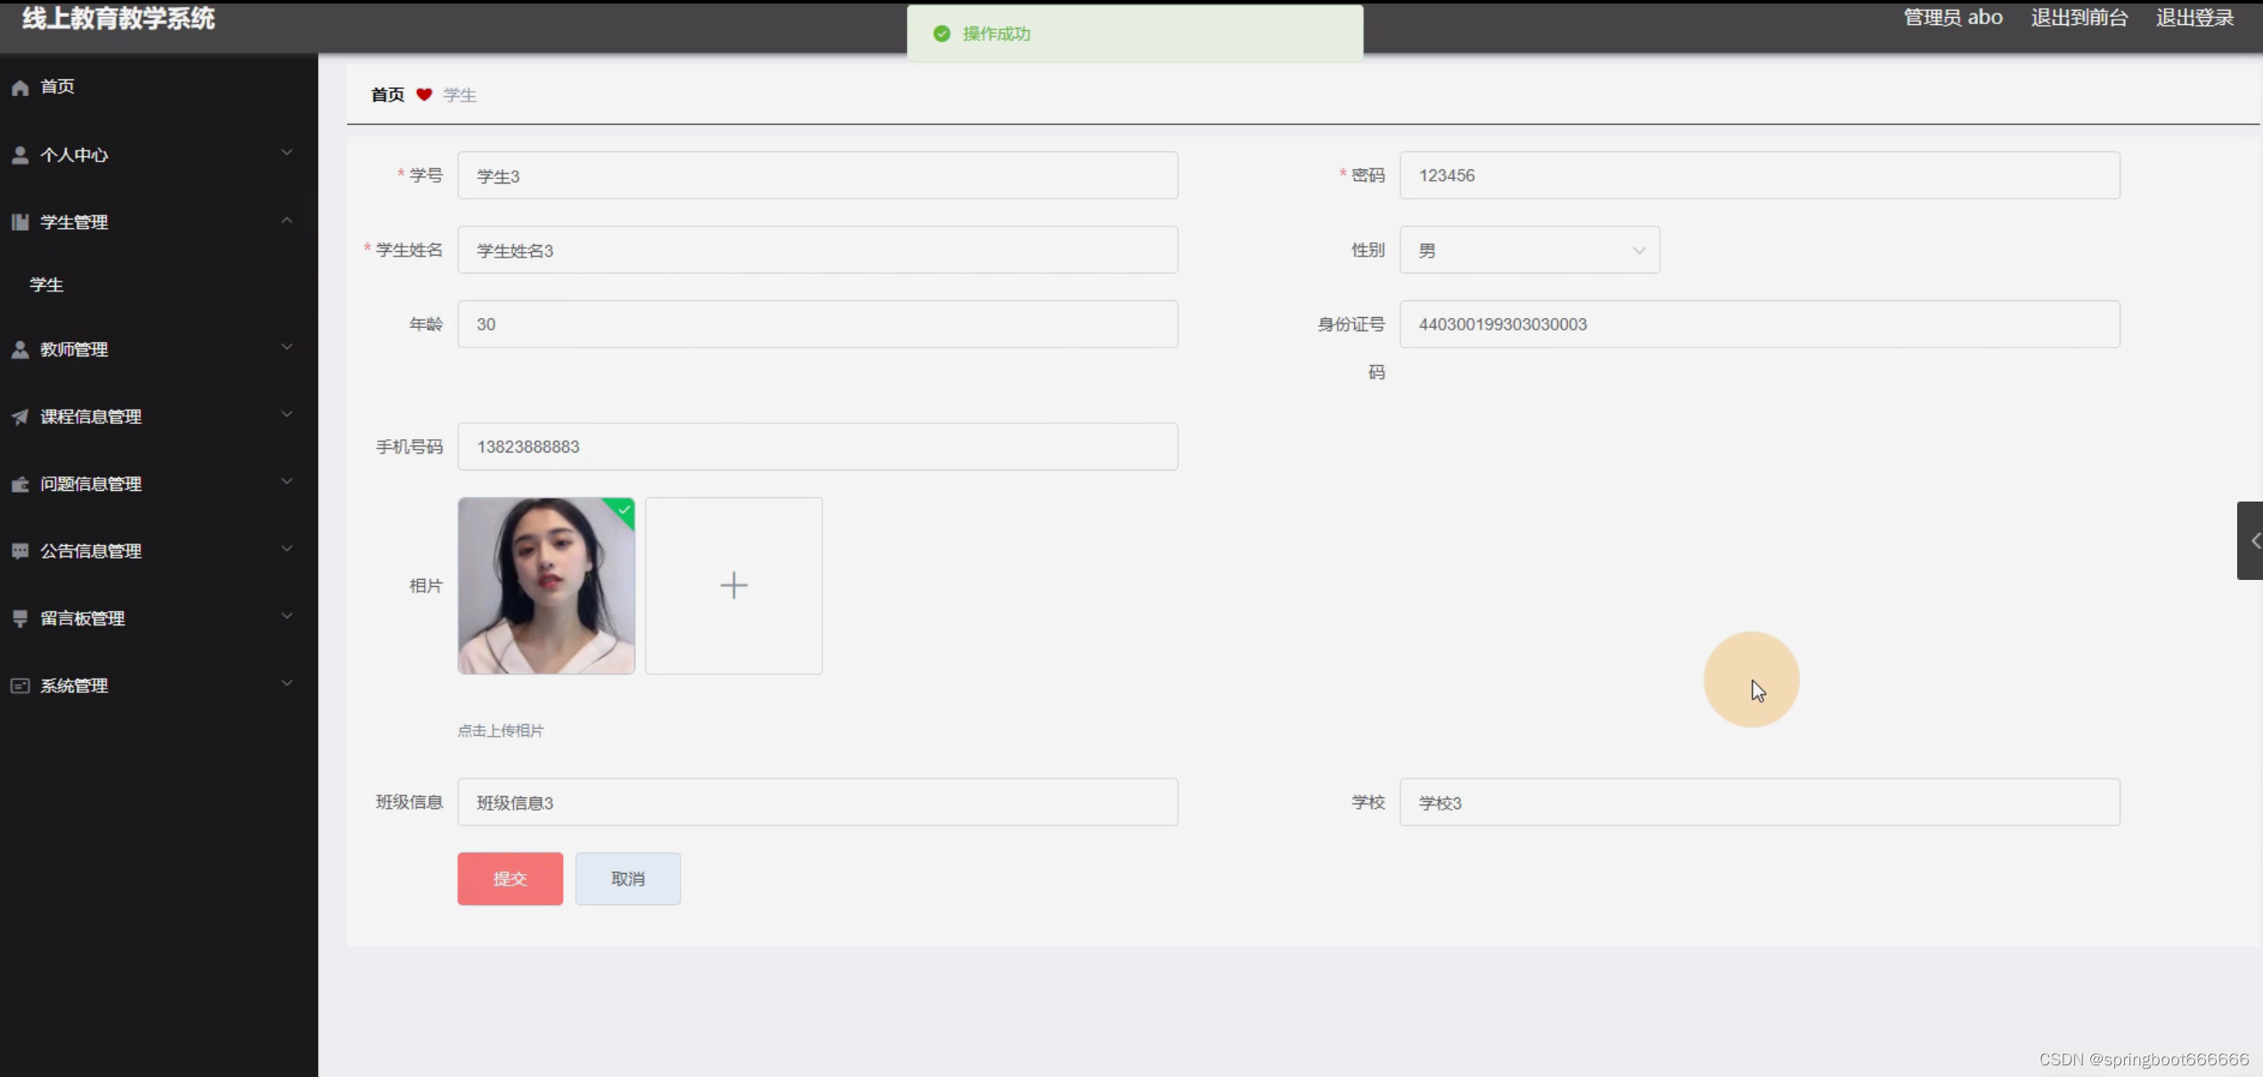The width and height of the screenshot is (2263, 1077).
Task: Select 学生 submenu item
Action: click(x=46, y=285)
